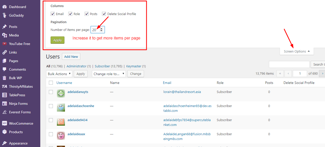Image resolution: width=325 pixels, height=147 pixels.
Task: Click Apply next to Bulk Actions
Action: click(81, 74)
